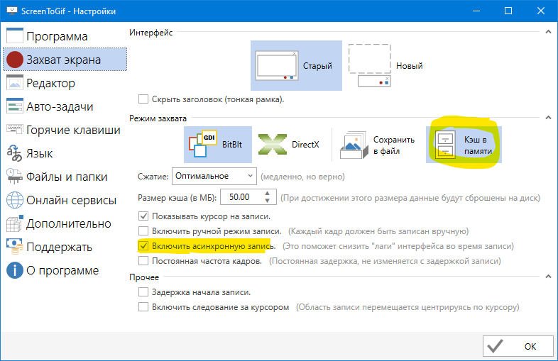Select DirectX capture mode

(x=290, y=145)
